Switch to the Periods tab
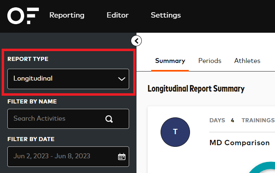The height and width of the screenshot is (173, 275). pos(210,61)
